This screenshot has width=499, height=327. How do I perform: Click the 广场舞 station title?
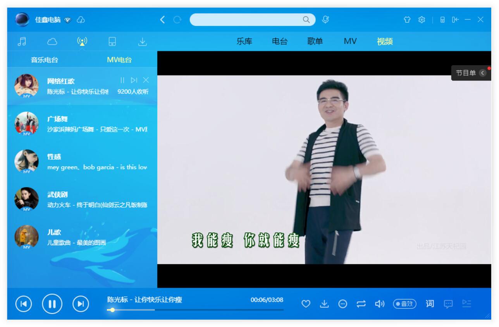click(x=57, y=119)
